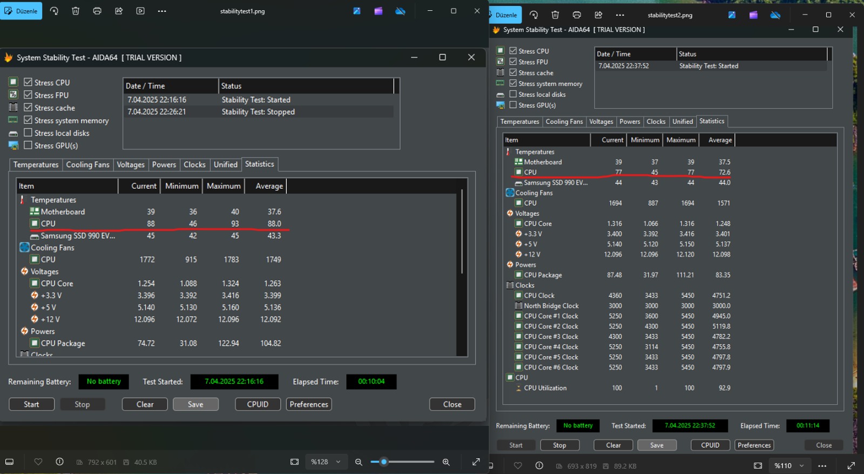The width and height of the screenshot is (864, 474).
Task: Click the Maximum column header in right test
Action: coord(681,140)
